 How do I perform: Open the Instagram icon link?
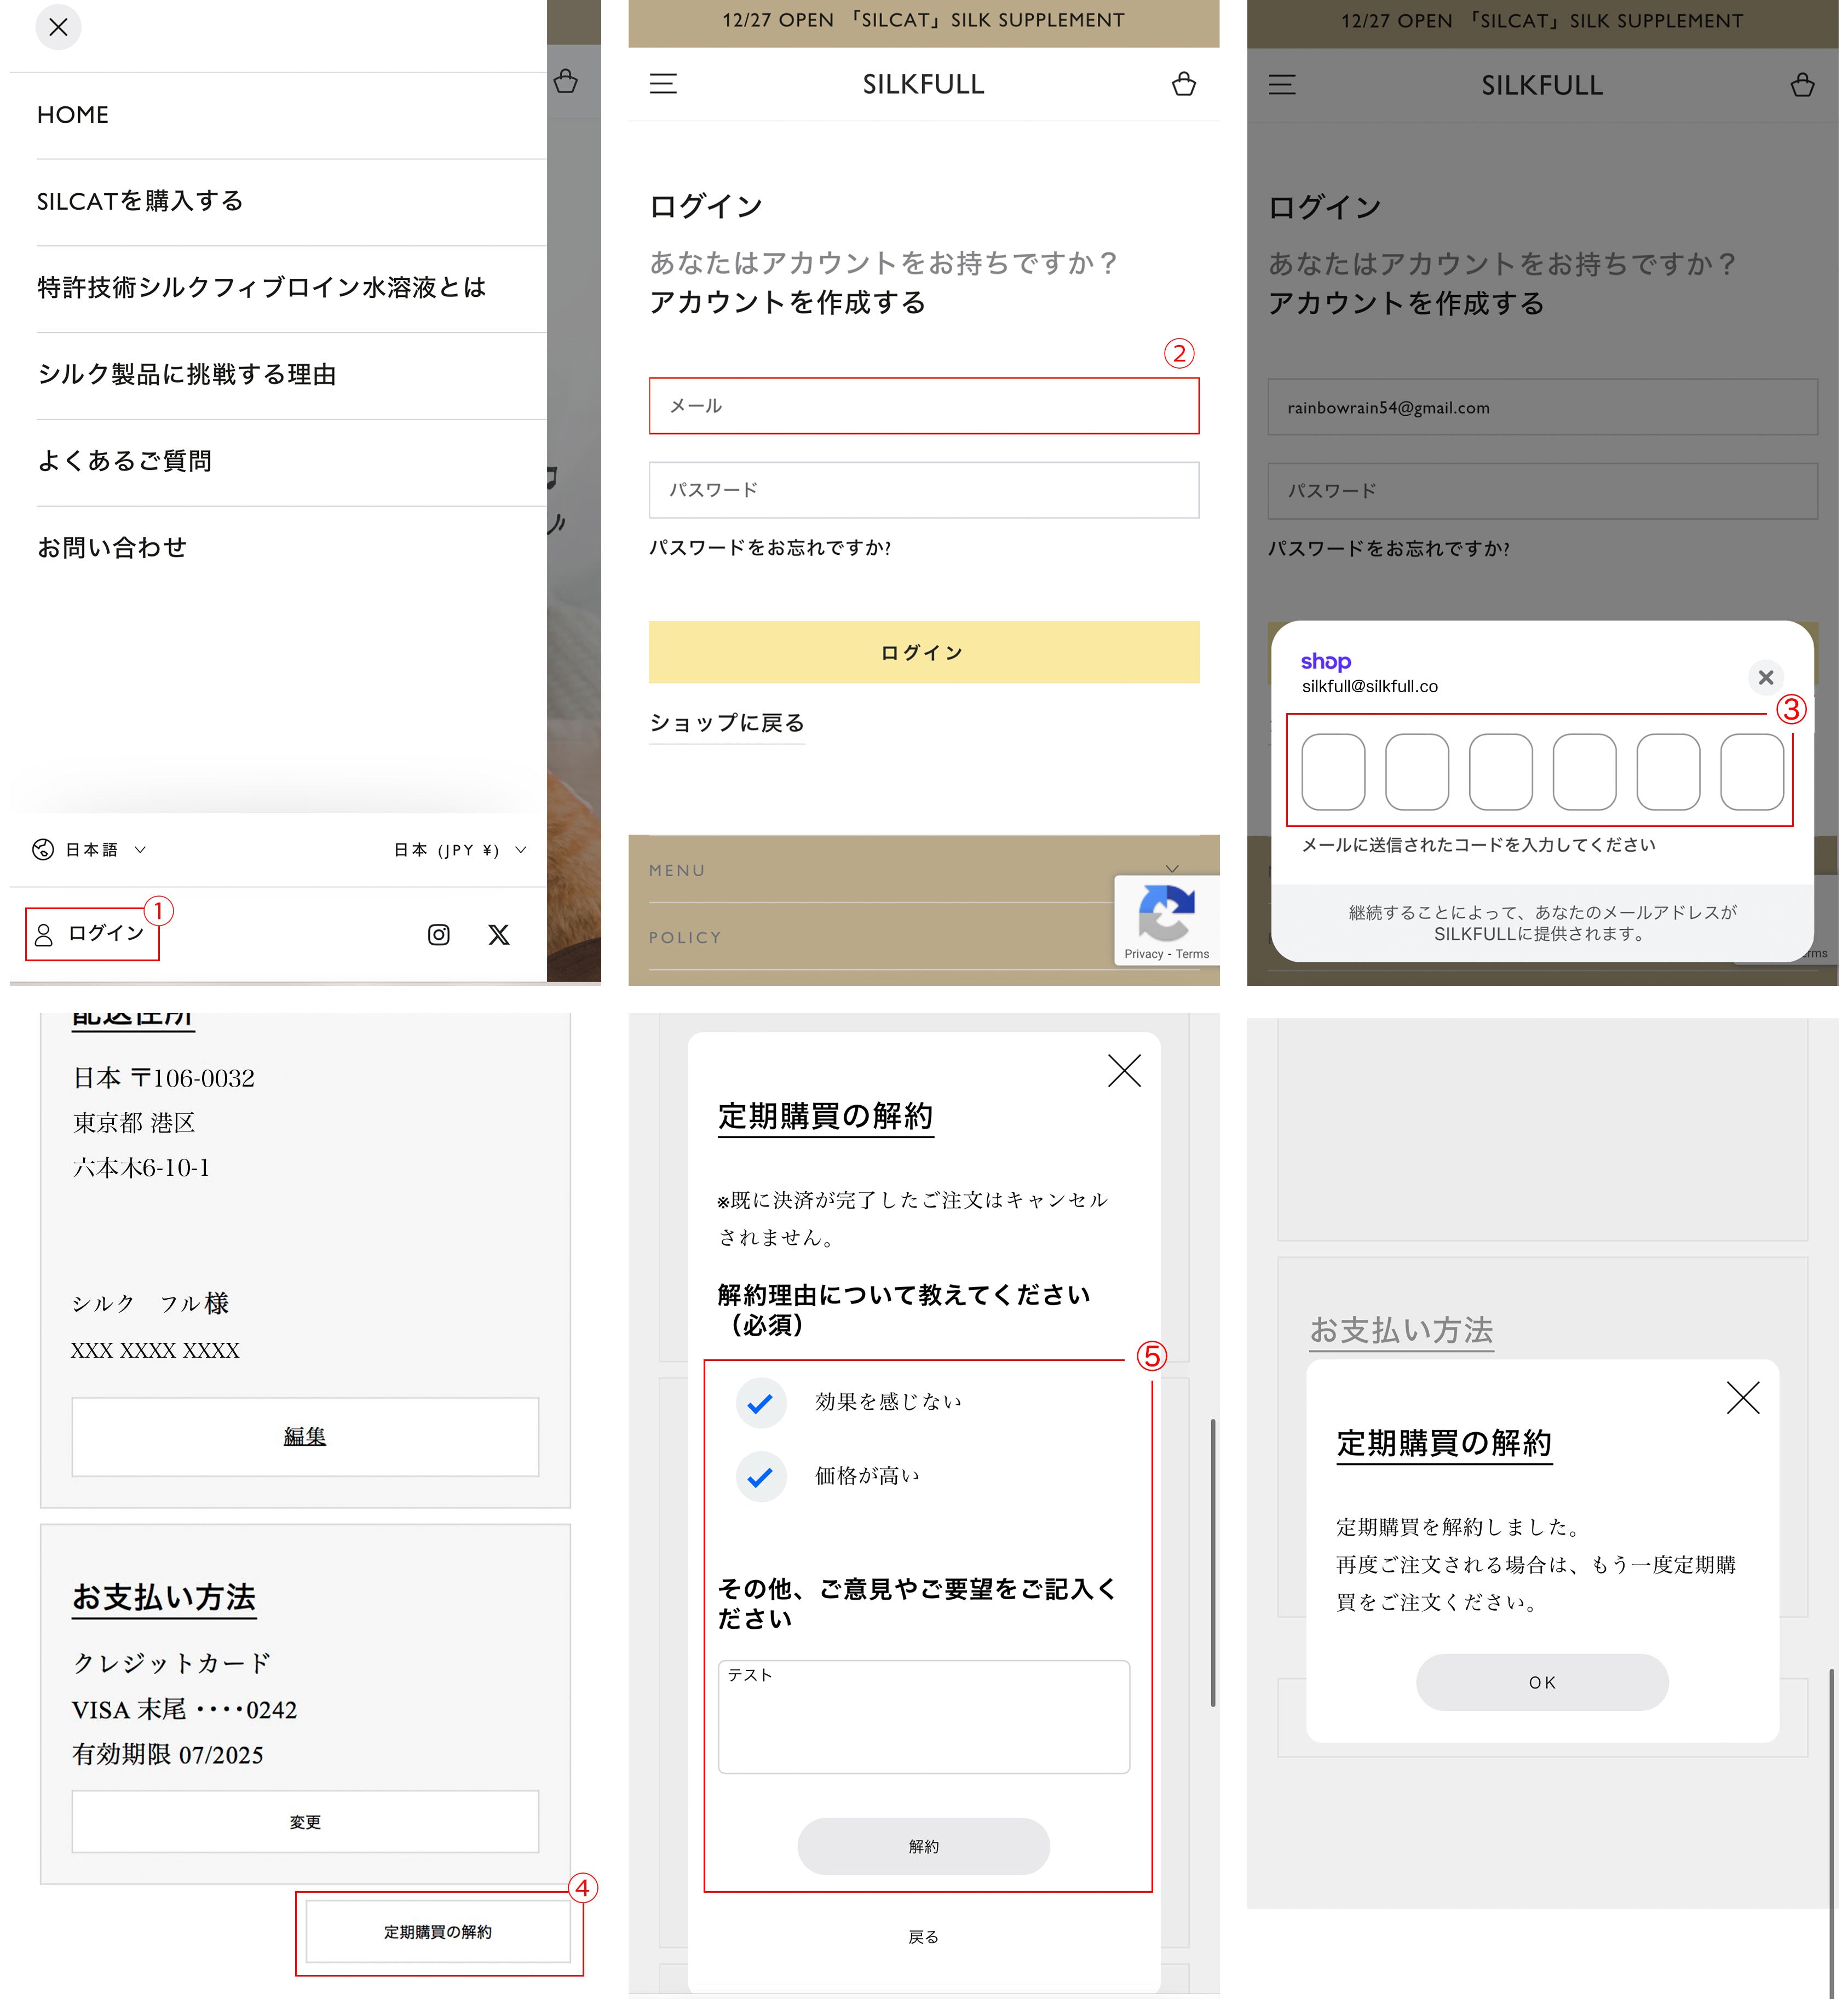[x=439, y=935]
